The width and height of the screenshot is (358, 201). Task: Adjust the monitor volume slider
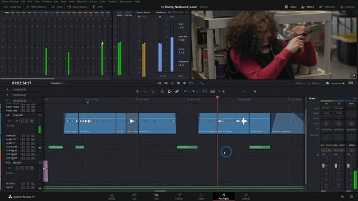pos(338,83)
